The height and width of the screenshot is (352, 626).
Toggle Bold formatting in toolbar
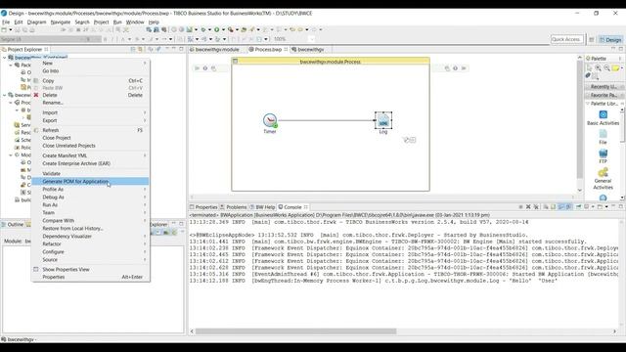(105, 39)
